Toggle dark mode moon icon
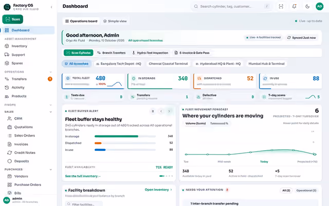 click(x=307, y=7)
